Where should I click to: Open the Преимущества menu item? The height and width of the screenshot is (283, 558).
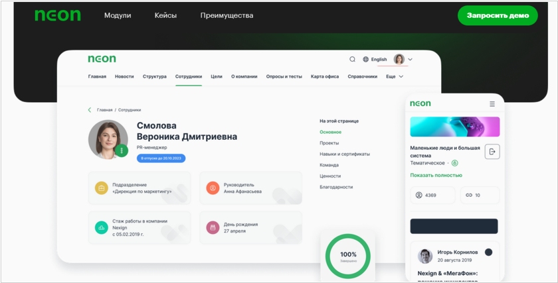pyautogui.click(x=227, y=16)
